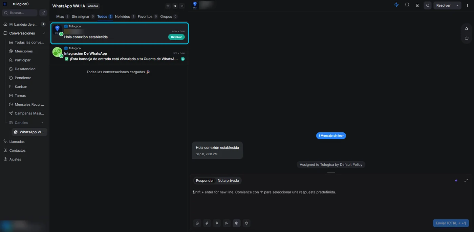Collapse the Canales section chevron

[x=42, y=123]
